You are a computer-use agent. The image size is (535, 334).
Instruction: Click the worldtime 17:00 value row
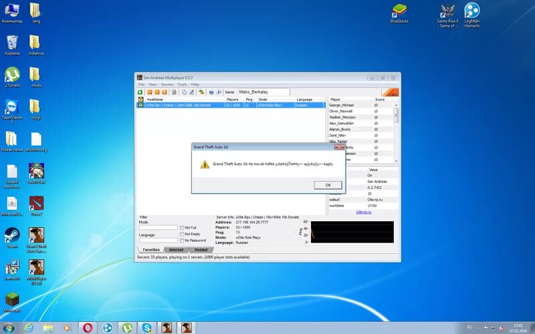coord(363,206)
